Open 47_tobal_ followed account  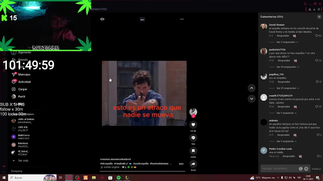23,153
